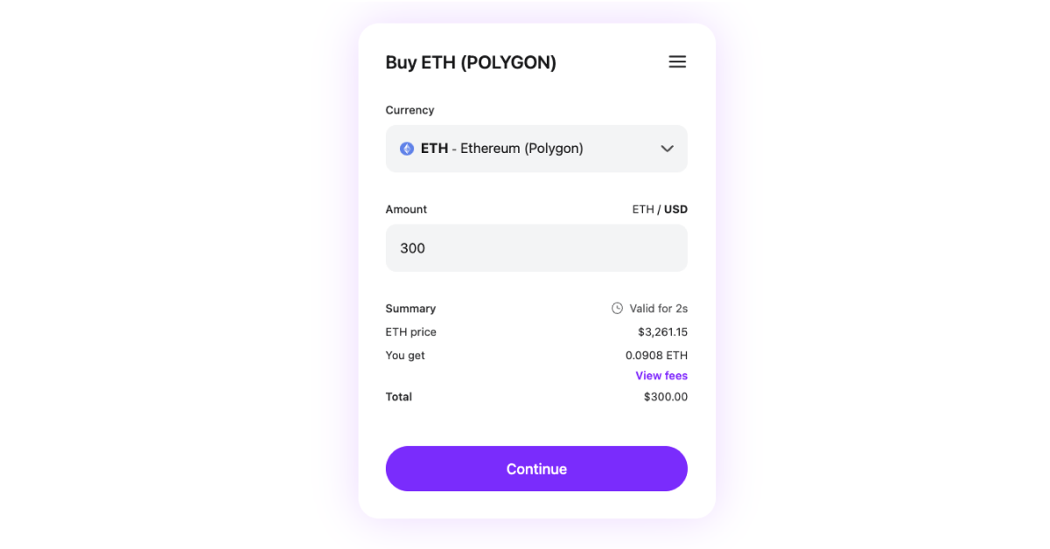Image resolution: width=1050 pixels, height=549 pixels.
Task: Click the Valid for 2s timer text
Action: (x=658, y=309)
